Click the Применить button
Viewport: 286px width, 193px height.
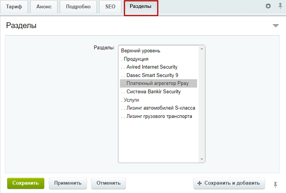[x=68, y=183]
